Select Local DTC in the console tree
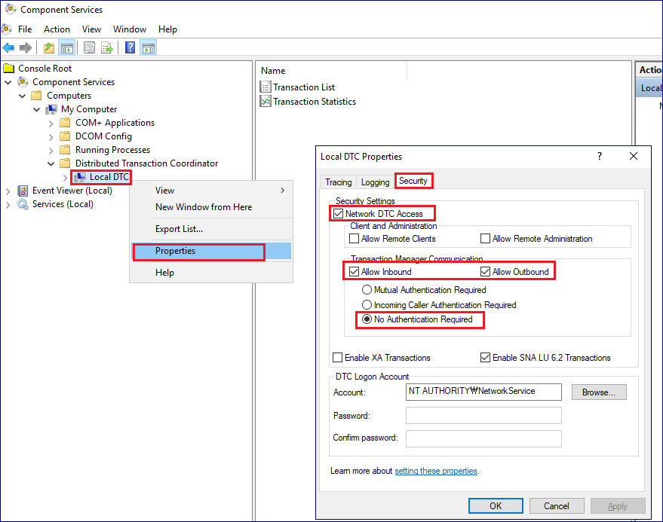 pos(106,177)
